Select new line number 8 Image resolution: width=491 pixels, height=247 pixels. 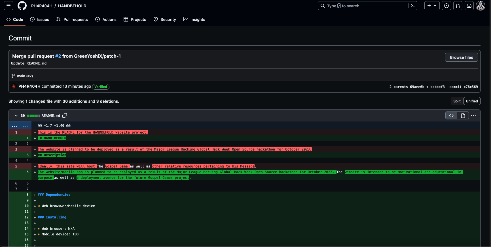[27, 195]
